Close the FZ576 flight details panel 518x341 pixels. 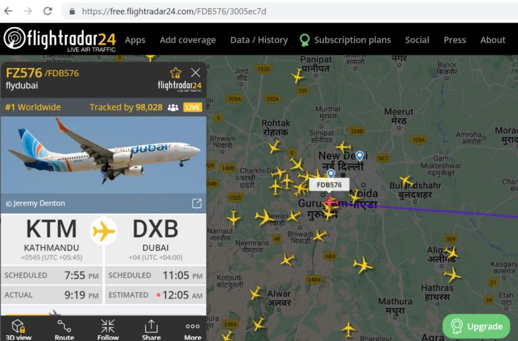coord(196,72)
